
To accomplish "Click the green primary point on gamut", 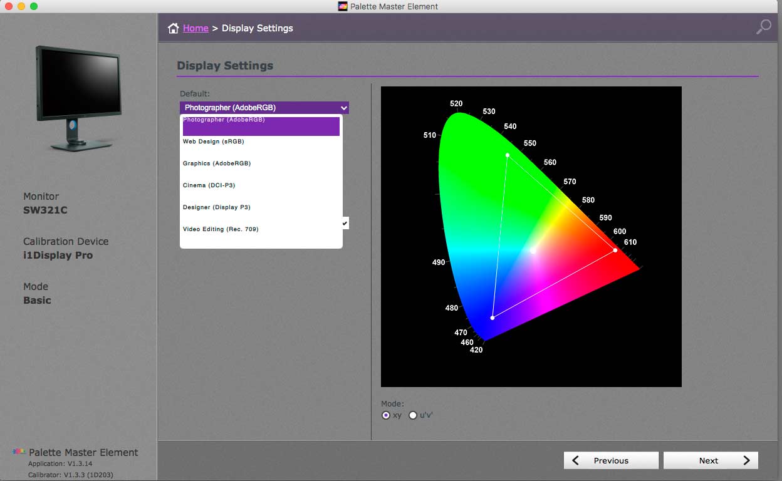I will point(508,155).
